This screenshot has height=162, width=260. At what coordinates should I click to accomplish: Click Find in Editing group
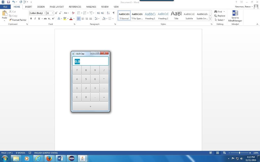pos(218,12)
